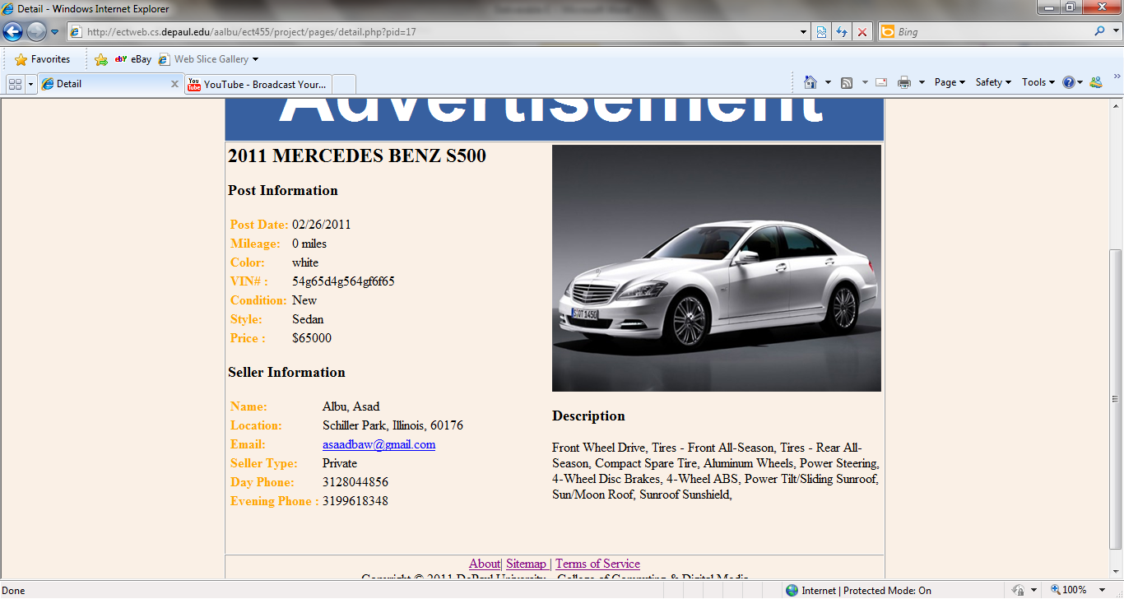Click the Internet zone globe icon
The image size is (1124, 599).
[792, 590]
